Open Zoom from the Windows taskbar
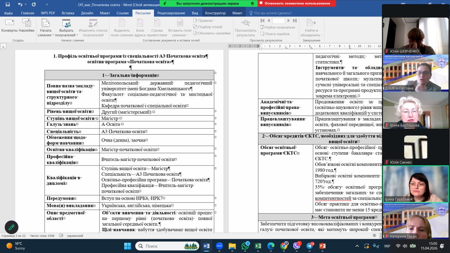This screenshot has width=450, height=253. pyautogui.click(x=219, y=246)
